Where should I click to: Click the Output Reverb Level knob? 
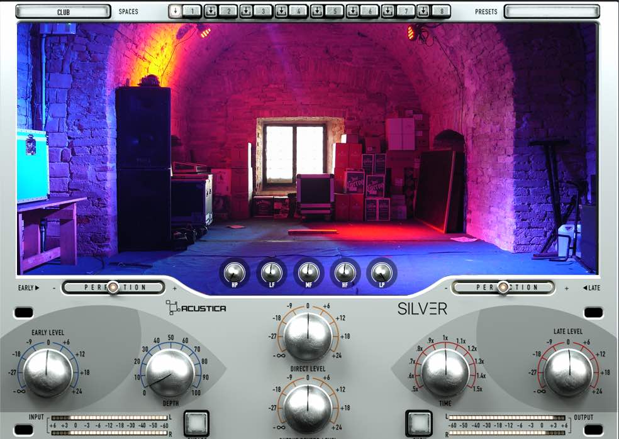click(x=308, y=409)
